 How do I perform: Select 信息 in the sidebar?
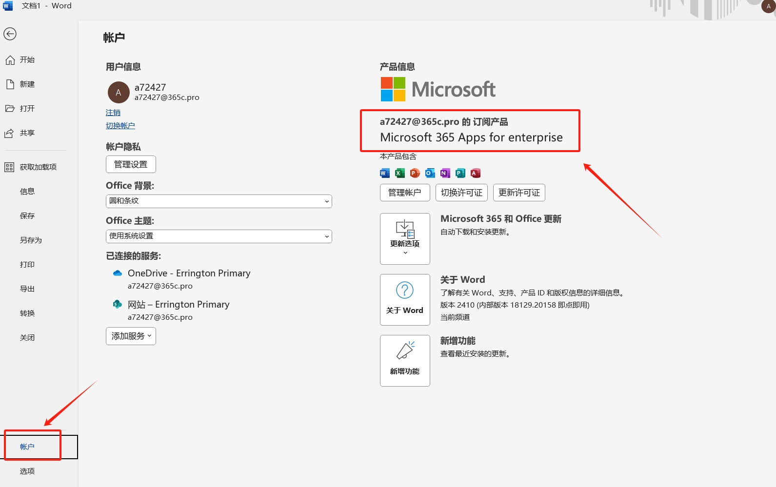tap(27, 192)
